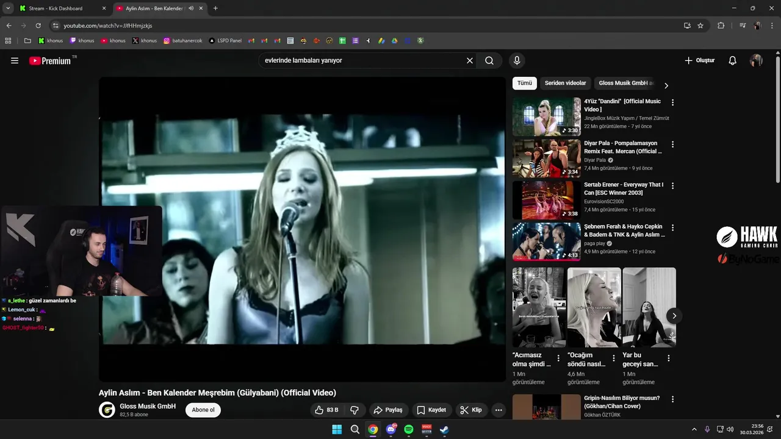The width and height of the screenshot is (781, 439).
Task: Show next shorts with the arrow button
Action: point(674,315)
